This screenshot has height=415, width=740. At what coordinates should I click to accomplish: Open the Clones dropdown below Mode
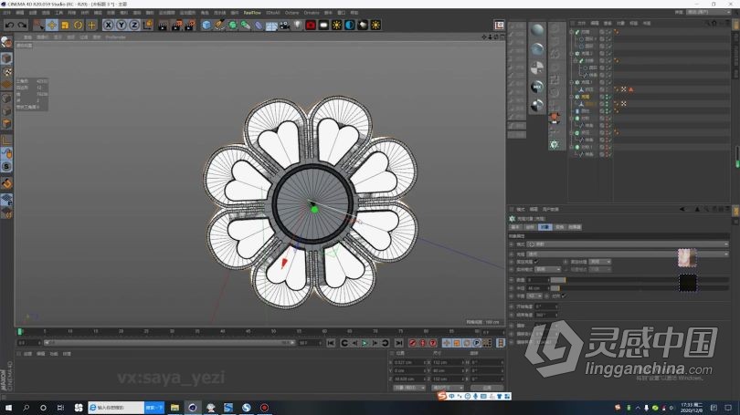coord(629,254)
